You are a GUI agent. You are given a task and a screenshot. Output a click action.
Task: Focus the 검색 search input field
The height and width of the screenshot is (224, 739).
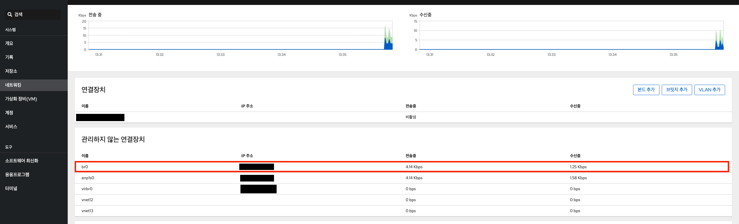36,14
